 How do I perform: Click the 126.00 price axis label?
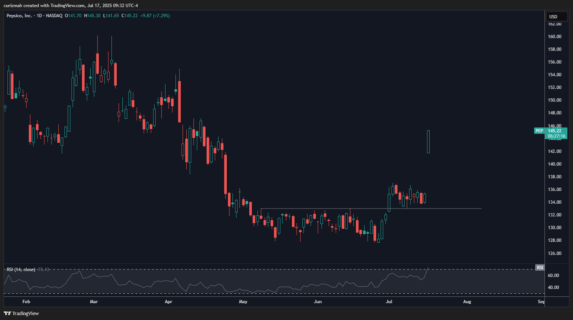554,253
